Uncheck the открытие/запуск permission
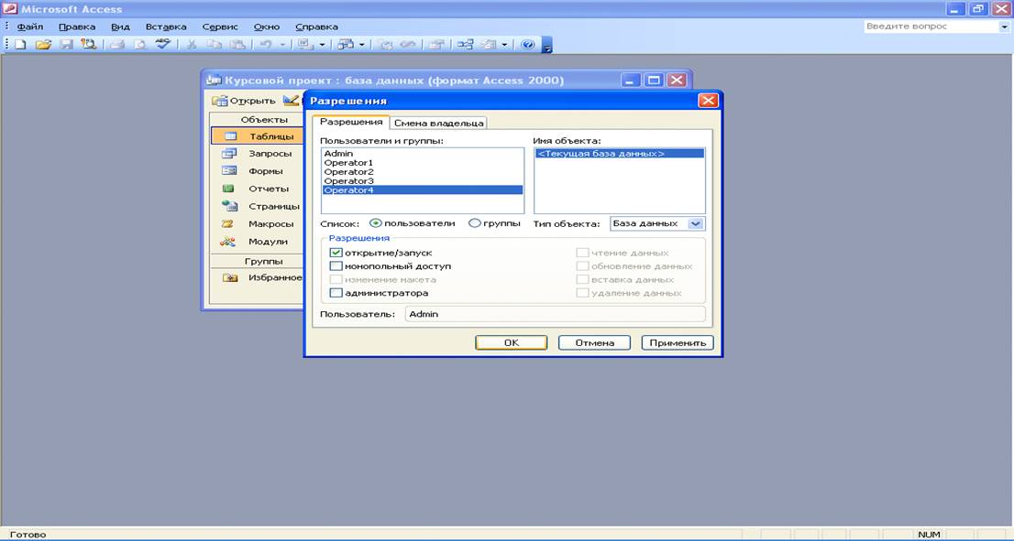The height and width of the screenshot is (541, 1014). pyautogui.click(x=336, y=253)
